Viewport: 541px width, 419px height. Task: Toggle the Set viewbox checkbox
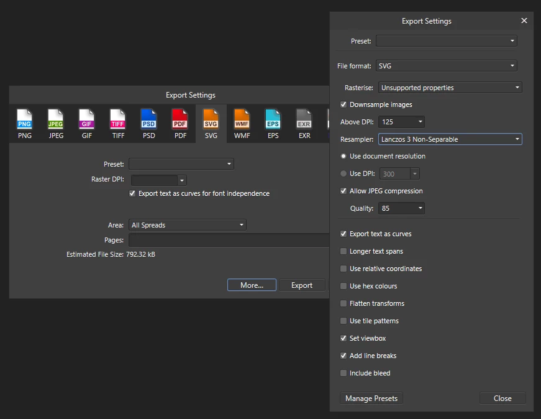pos(343,338)
